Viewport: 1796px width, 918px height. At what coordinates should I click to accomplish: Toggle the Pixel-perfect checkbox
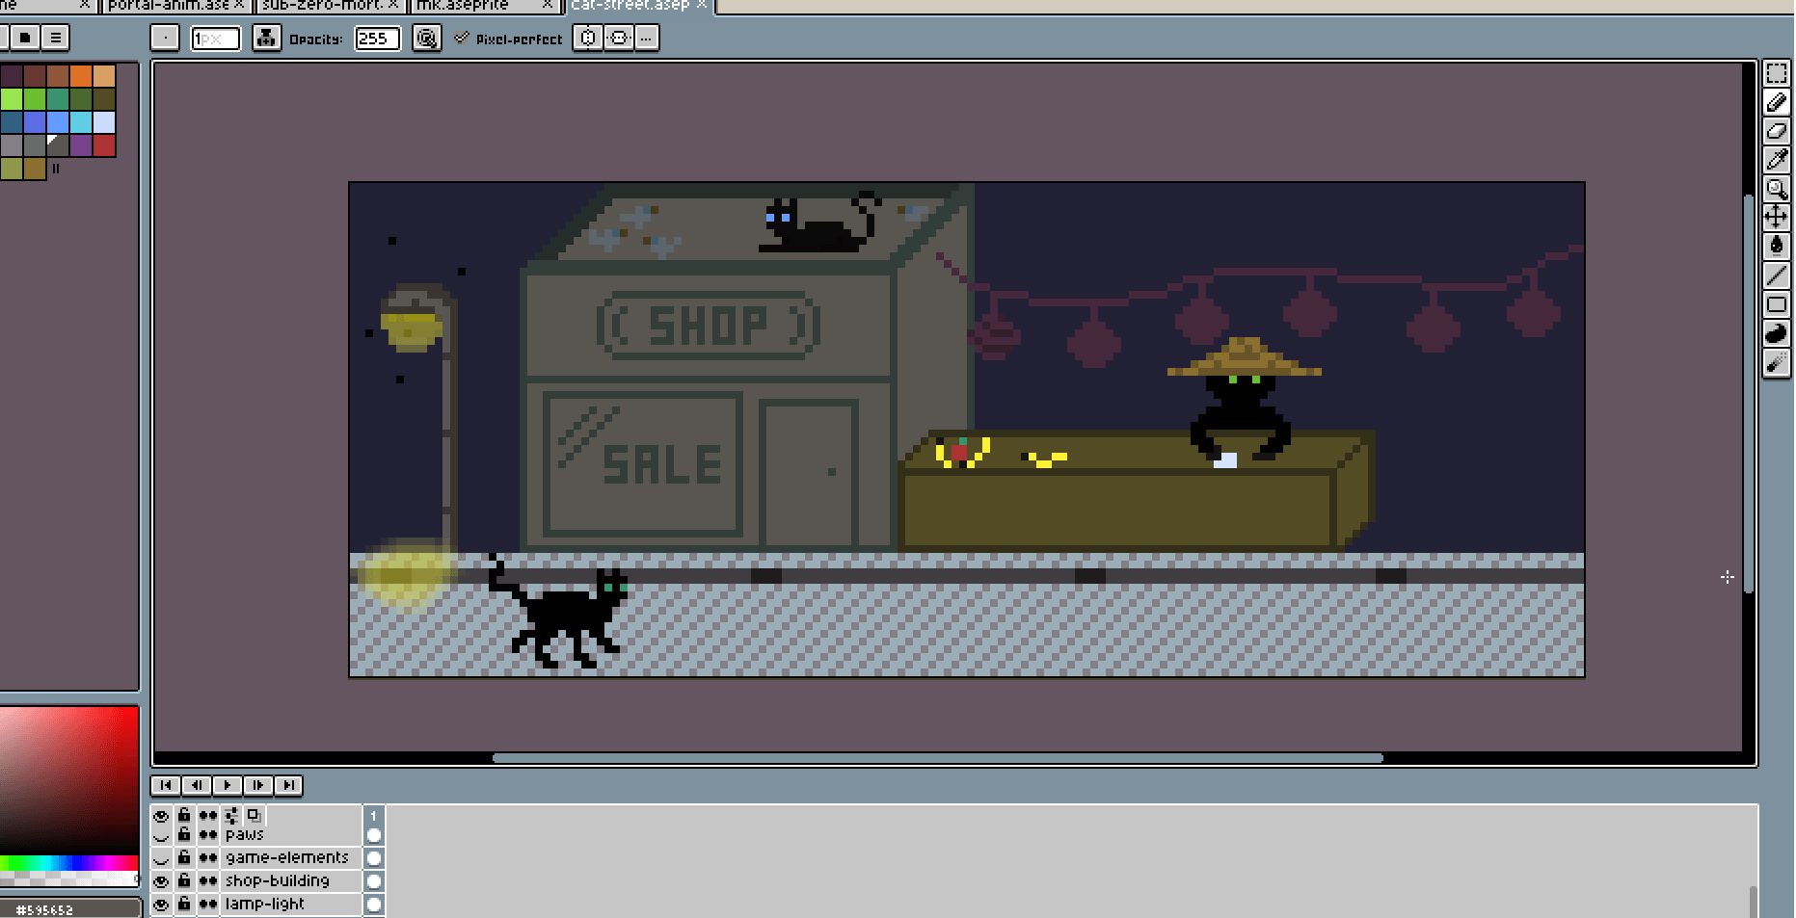508,39
